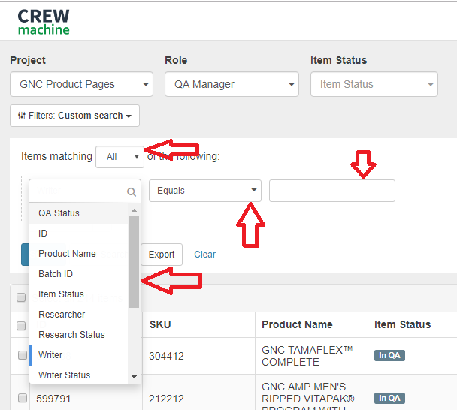Click In QA badge for GNC TAMAFLEX row
457x410 pixels.
[389, 355]
